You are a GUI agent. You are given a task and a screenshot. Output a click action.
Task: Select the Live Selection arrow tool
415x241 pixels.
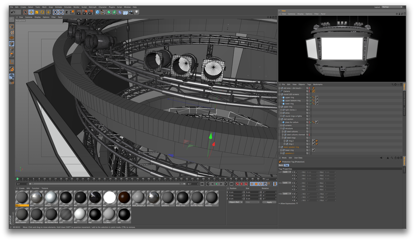tap(25, 12)
